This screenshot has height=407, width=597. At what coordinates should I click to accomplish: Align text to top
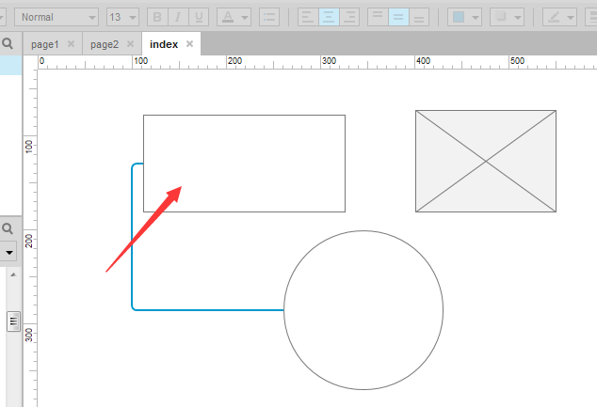pyautogui.click(x=378, y=17)
